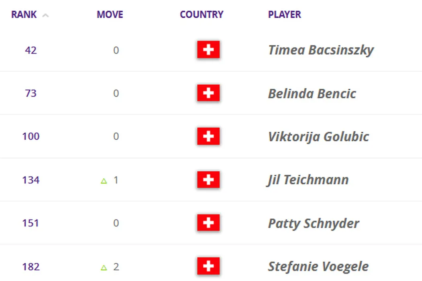Click Swiss flag in Jil Teichmann row
The image size is (422, 281).
(x=208, y=180)
